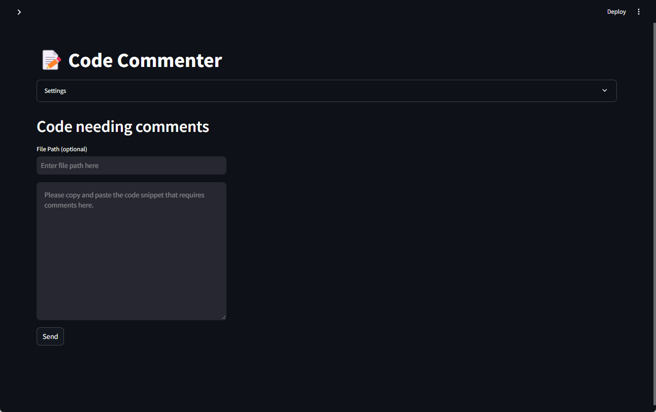Viewport: 656px width, 412px height.
Task: Click the "Code needing comments" heading
Action: click(x=123, y=126)
